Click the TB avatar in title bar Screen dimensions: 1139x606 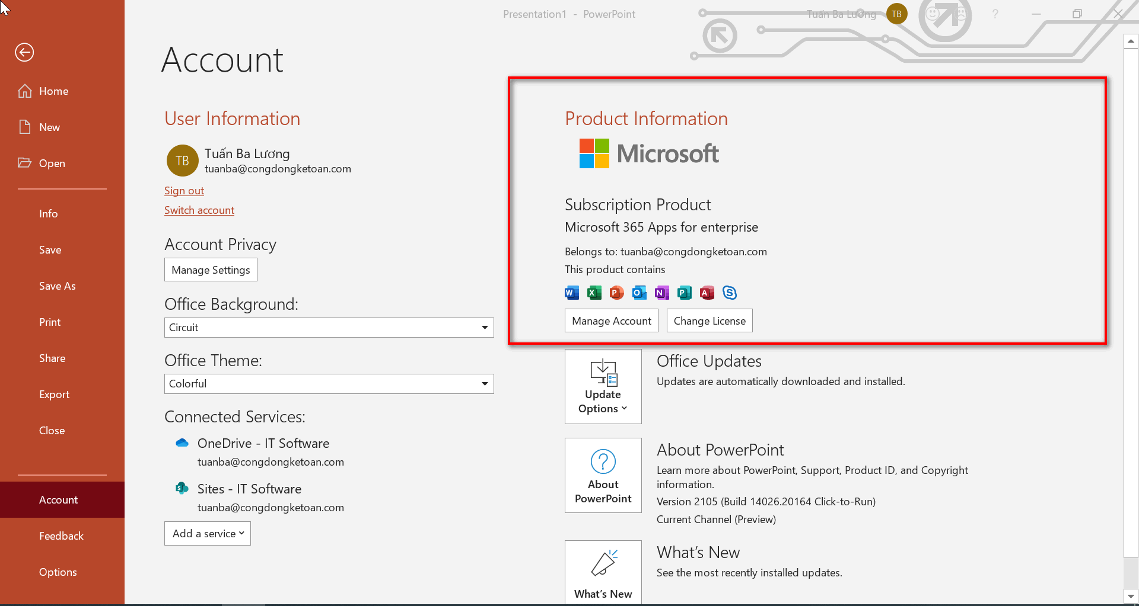point(896,14)
